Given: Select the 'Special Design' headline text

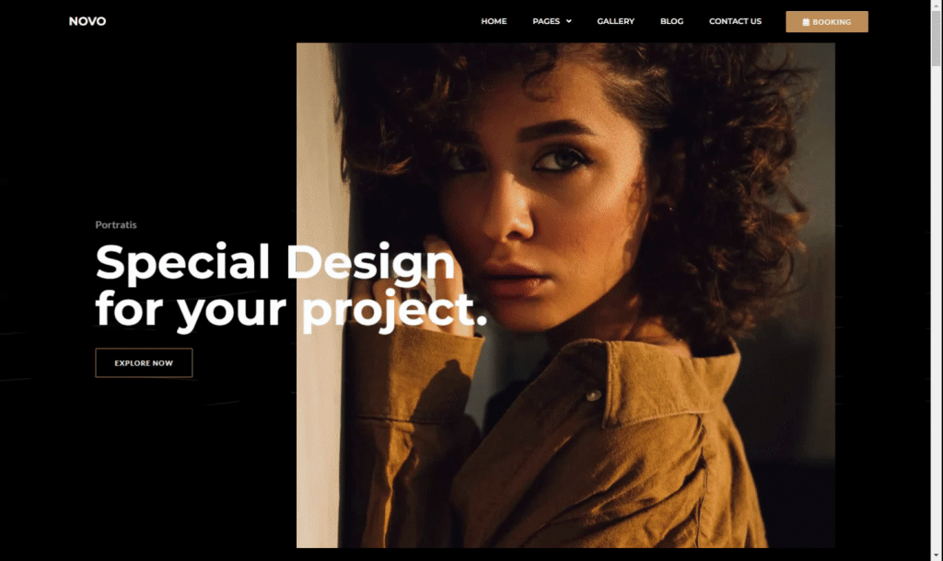Looking at the screenshot, I should (x=274, y=262).
